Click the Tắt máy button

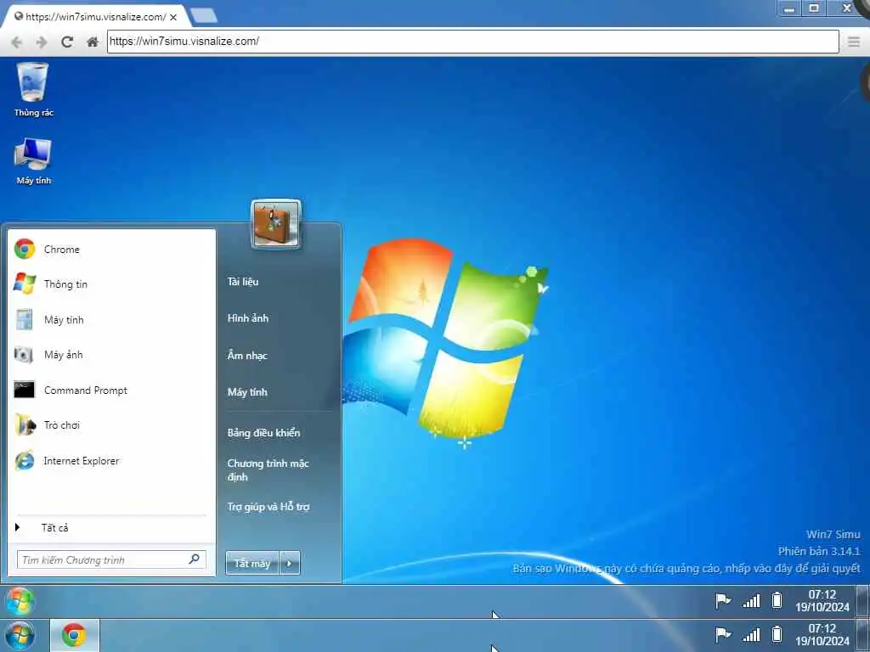[x=251, y=564]
